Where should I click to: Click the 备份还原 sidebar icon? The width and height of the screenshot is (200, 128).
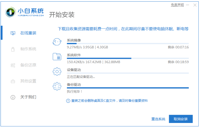click(x=12, y=65)
